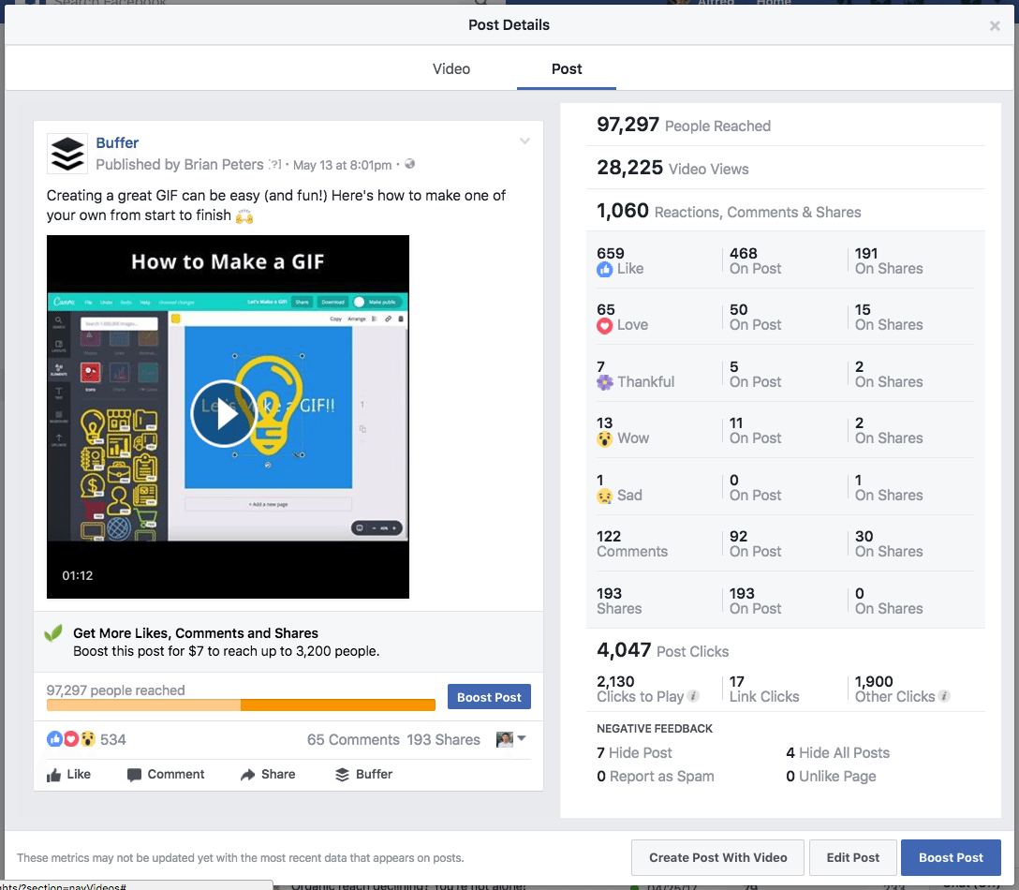Click the Buffer profile picture thumbnail
Screen dimensions: 1019x890
point(66,154)
